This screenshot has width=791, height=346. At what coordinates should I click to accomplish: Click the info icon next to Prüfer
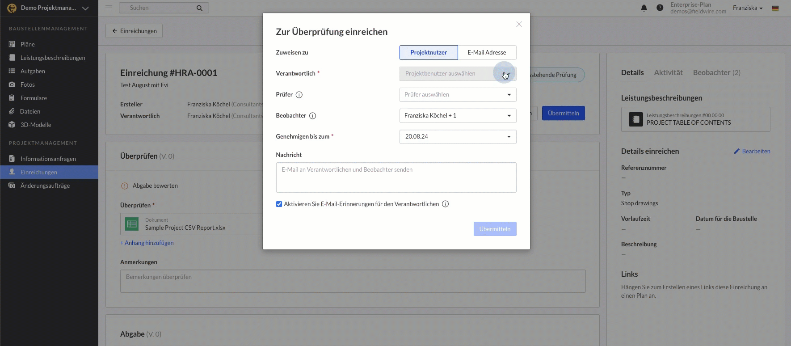pyautogui.click(x=299, y=95)
